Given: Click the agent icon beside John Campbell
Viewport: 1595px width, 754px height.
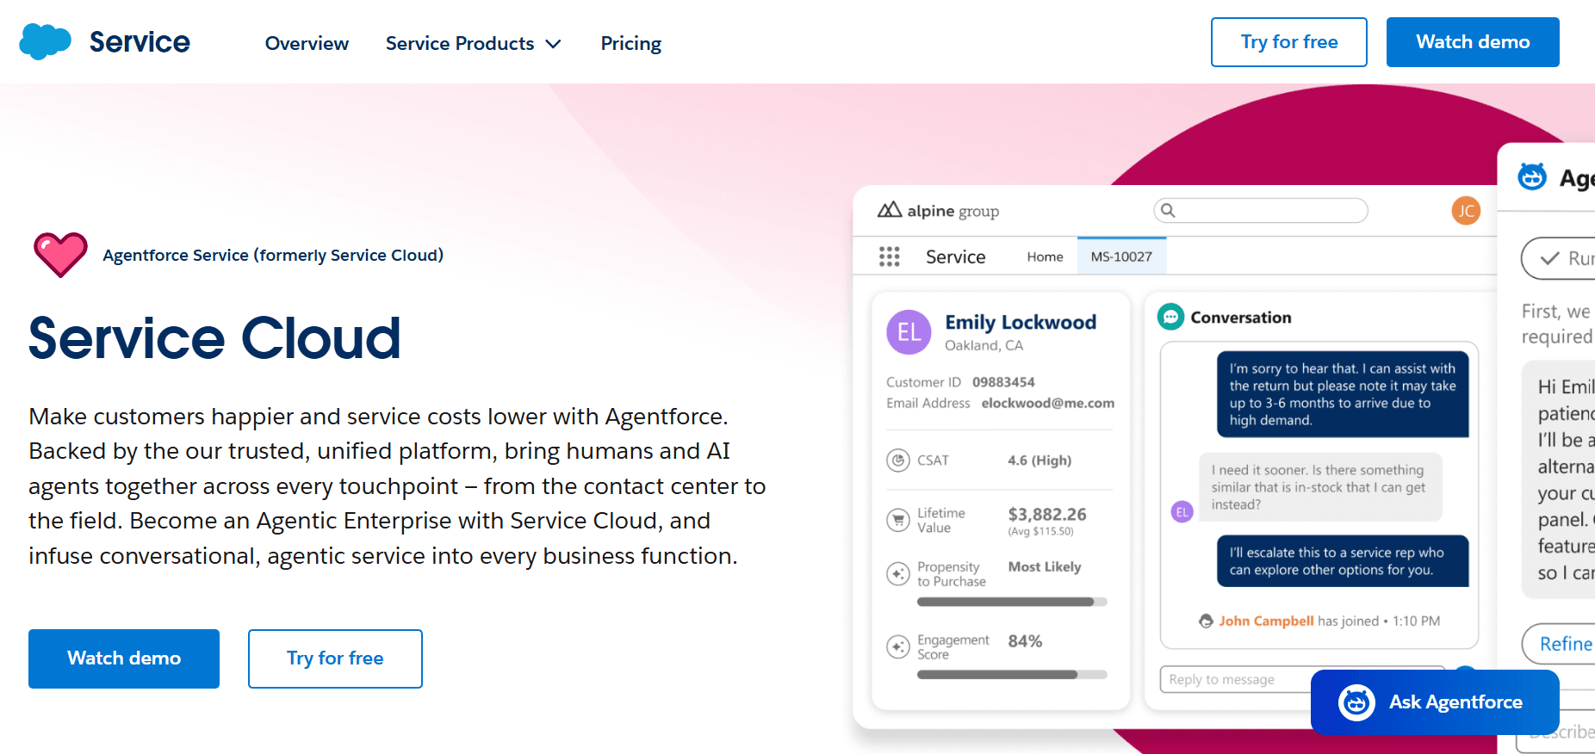Looking at the screenshot, I should [x=1206, y=621].
